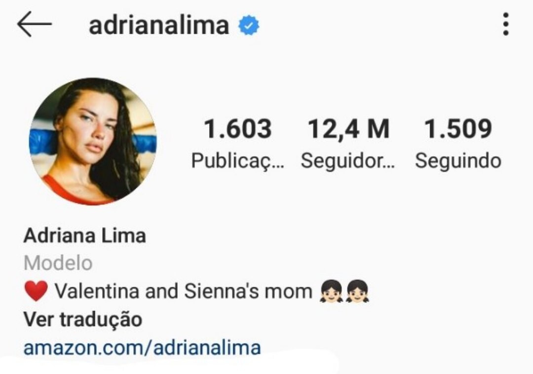Tap the Valentina and Sienna's mom bio text

184,292
